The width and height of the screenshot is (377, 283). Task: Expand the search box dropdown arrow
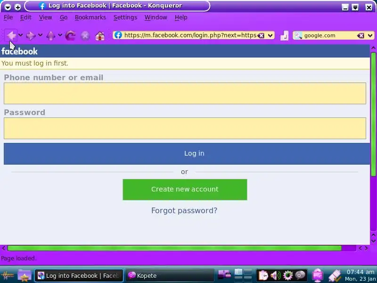[370, 36]
